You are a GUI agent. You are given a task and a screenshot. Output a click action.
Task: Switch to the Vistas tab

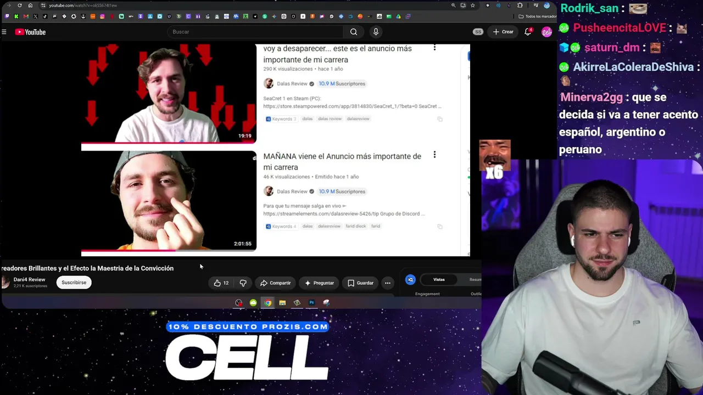tap(439, 280)
